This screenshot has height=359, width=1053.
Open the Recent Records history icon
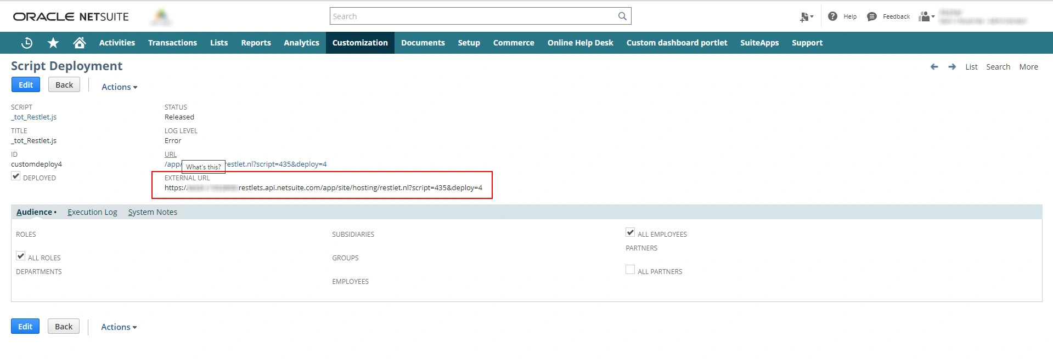(x=27, y=43)
